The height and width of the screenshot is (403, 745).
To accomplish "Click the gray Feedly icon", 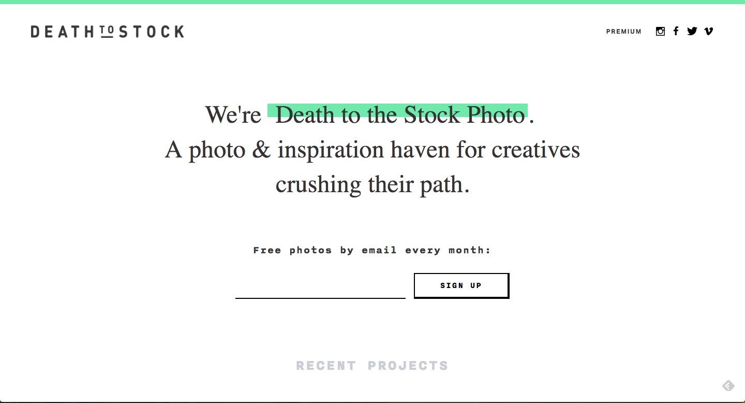I will 728,385.
